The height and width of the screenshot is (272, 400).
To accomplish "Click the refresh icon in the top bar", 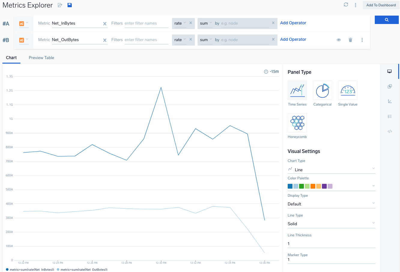I will click(346, 5).
